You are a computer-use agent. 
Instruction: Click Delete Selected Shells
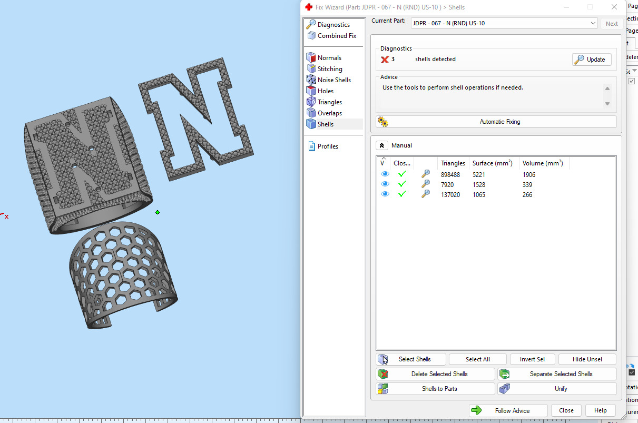[x=436, y=374]
